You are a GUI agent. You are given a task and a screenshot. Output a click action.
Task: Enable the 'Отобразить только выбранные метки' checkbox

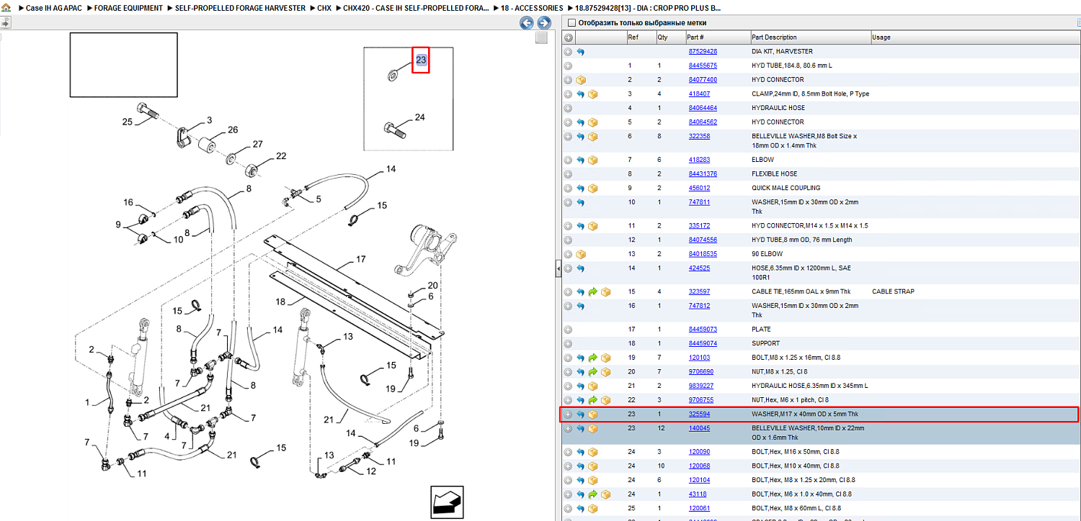(572, 23)
